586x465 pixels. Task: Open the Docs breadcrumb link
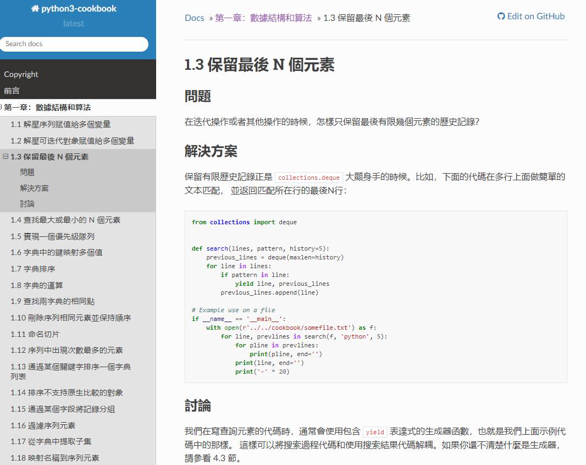pyautogui.click(x=194, y=18)
